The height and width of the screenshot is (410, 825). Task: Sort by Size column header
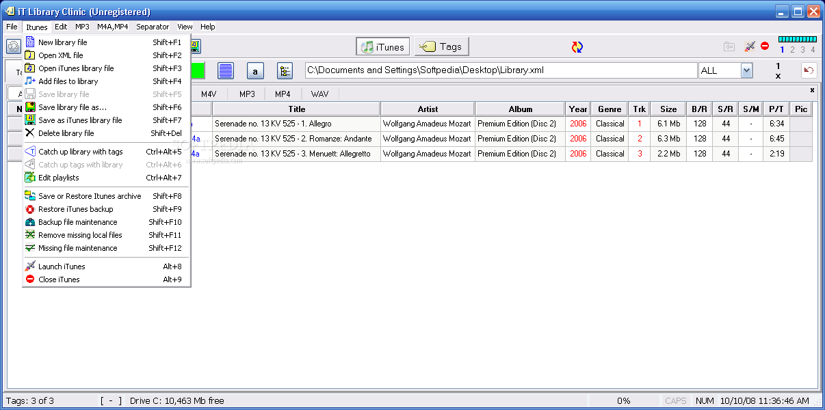tap(668, 109)
